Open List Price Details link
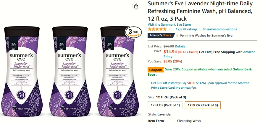The width and height of the screenshot is (260, 124). 180,46
